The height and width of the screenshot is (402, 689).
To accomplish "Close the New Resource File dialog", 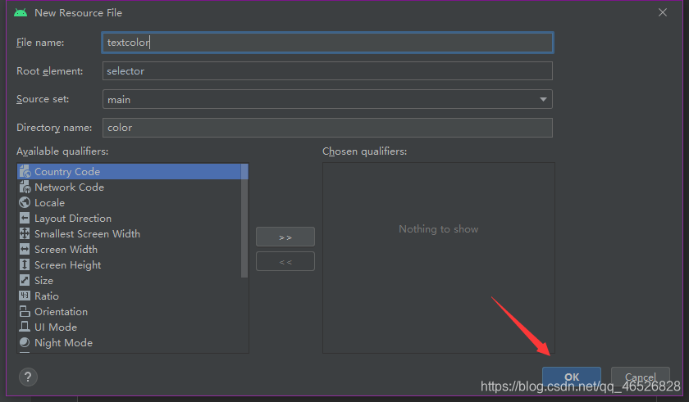I will coord(663,13).
